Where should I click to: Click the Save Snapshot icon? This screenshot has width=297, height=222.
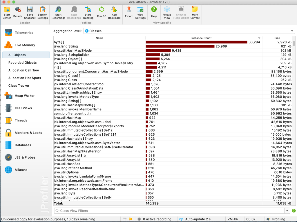coord(30,12)
